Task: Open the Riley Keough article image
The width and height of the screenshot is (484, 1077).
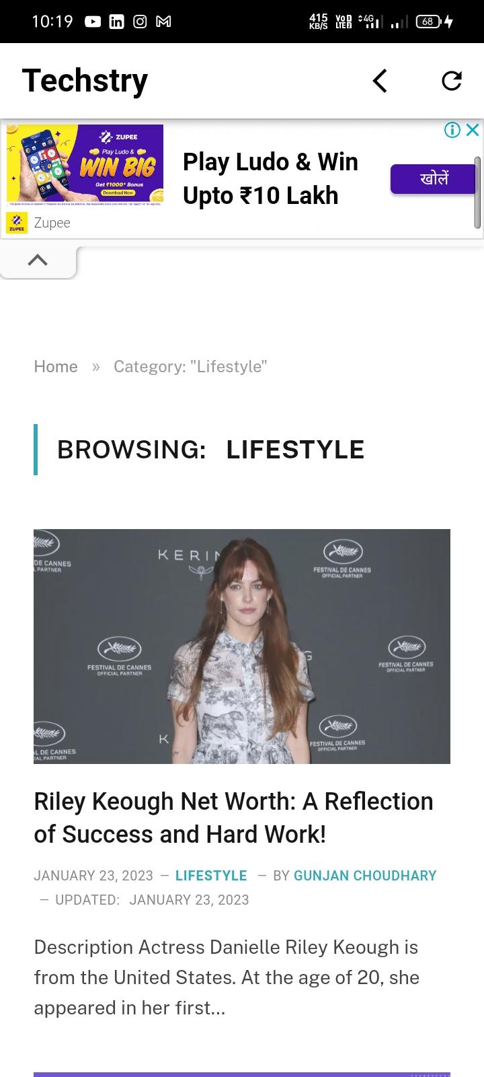Action: (x=242, y=646)
